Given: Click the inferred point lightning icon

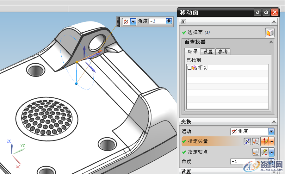Looking at the screenshot, I should [264, 152].
